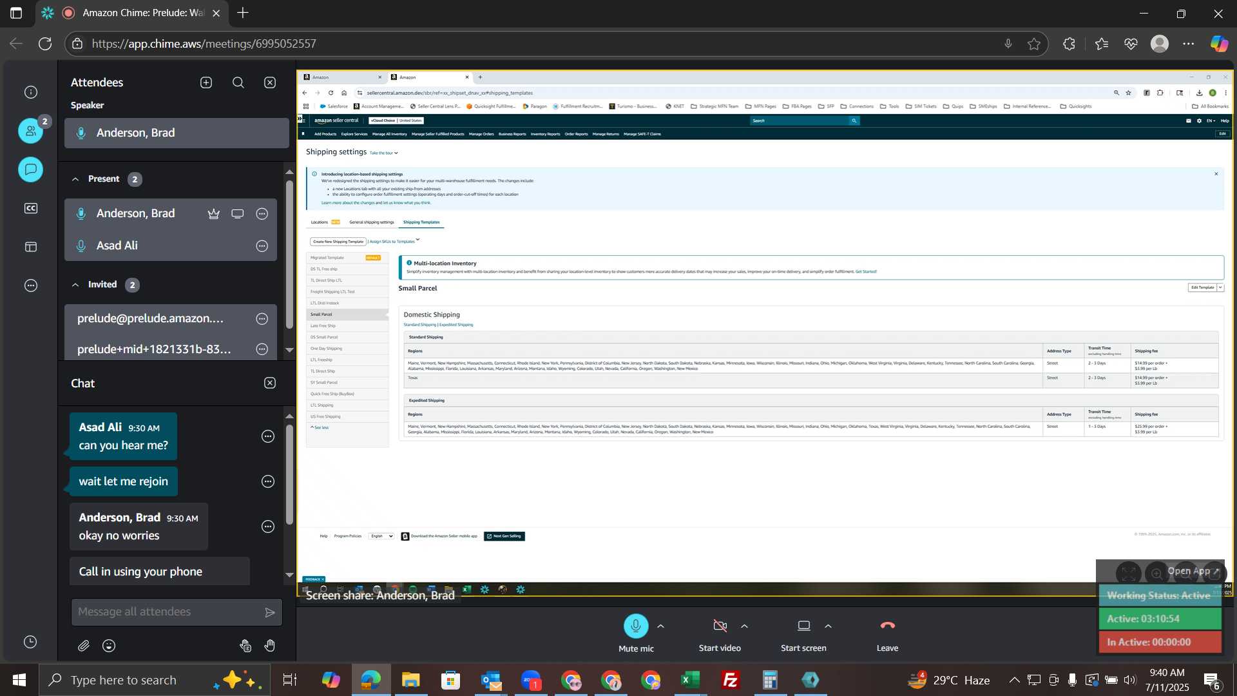Screen dimensions: 1237x696
Task: Click Windows taskbar search box
Action: tap(155, 680)
